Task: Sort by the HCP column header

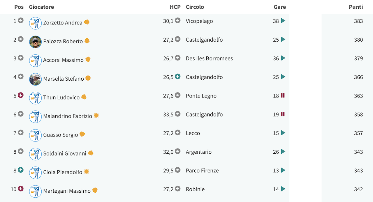Action: [x=175, y=7]
